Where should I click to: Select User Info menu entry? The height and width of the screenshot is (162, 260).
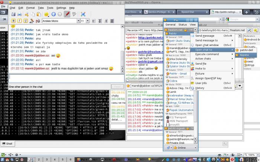212,83
